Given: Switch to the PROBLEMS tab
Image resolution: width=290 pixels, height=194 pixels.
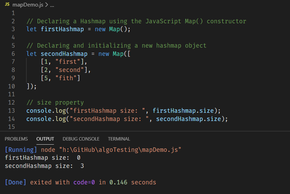Looking at the screenshot, I should click(16, 139).
